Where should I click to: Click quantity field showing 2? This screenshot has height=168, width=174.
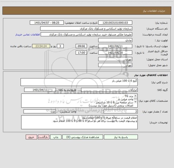click(x=121, y=112)
